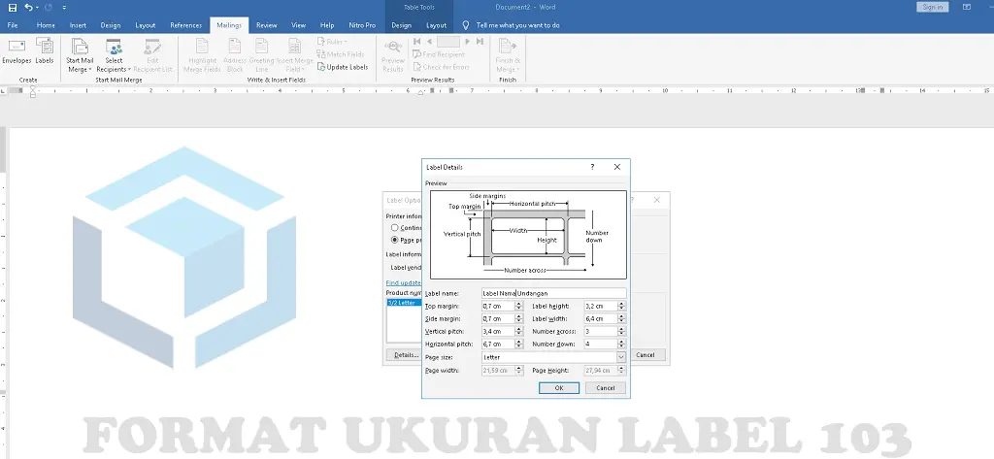Click the Label width spinner arrows
This screenshot has height=459, width=994.
[x=622, y=319]
